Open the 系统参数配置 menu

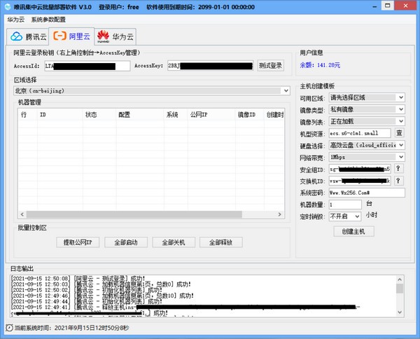click(x=48, y=20)
